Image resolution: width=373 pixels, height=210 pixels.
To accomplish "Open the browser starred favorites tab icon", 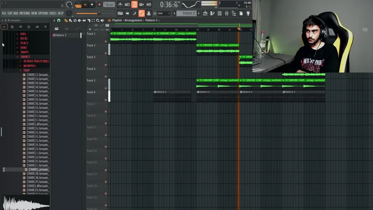I will (45, 27).
